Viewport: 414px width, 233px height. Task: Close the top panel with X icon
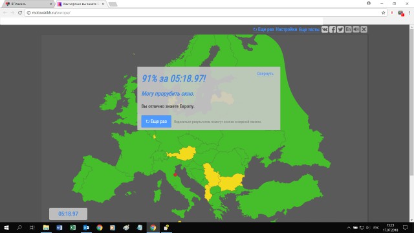tap(364, 29)
